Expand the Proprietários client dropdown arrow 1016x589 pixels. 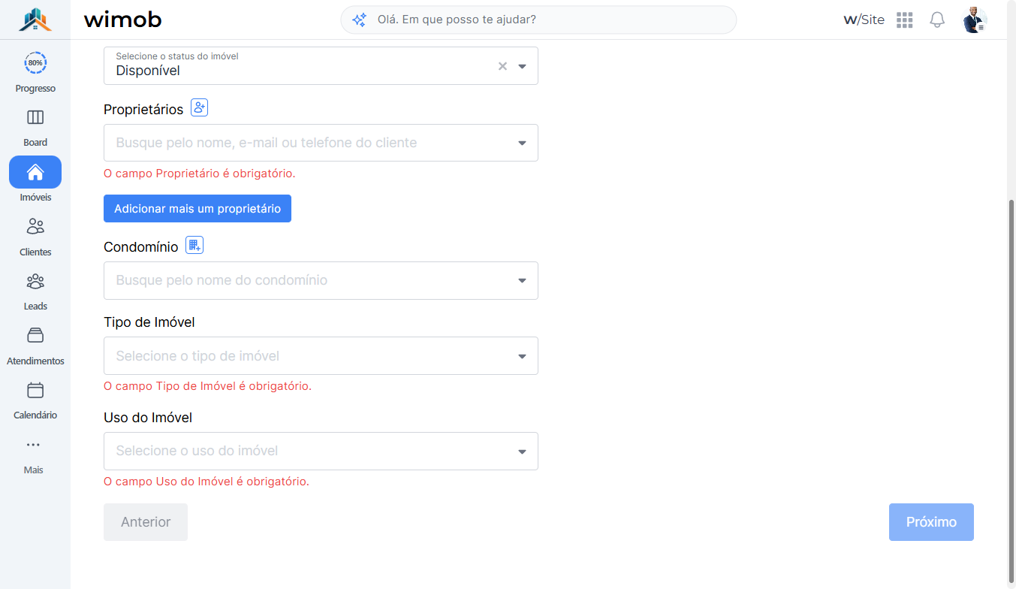point(523,143)
